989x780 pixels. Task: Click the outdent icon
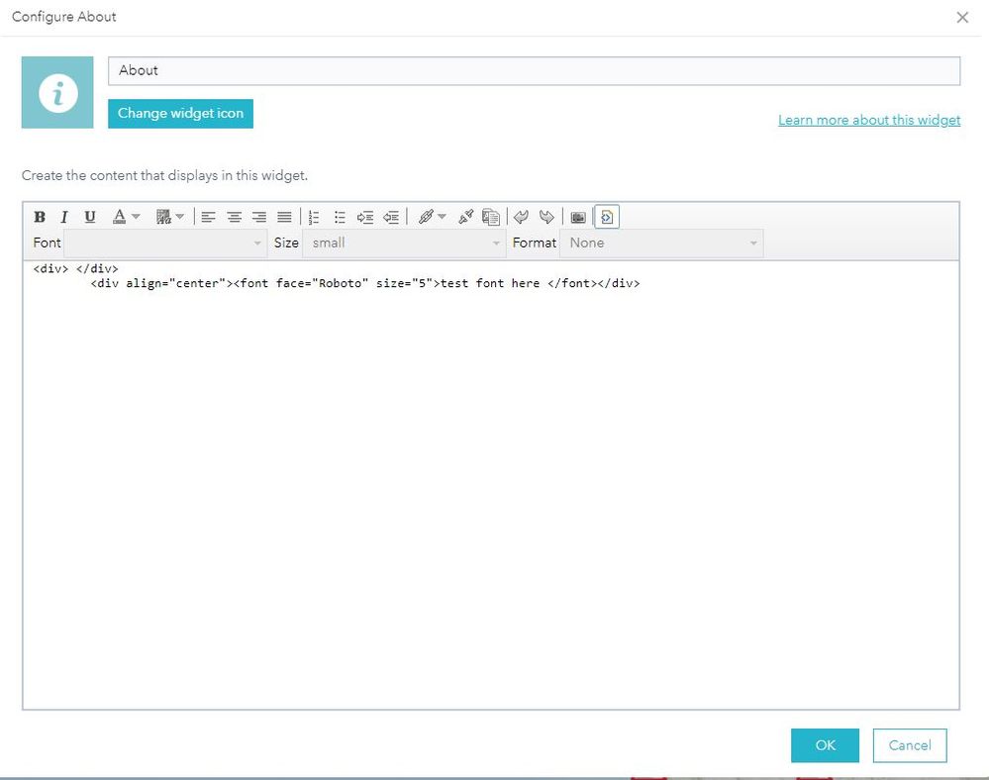click(x=391, y=217)
